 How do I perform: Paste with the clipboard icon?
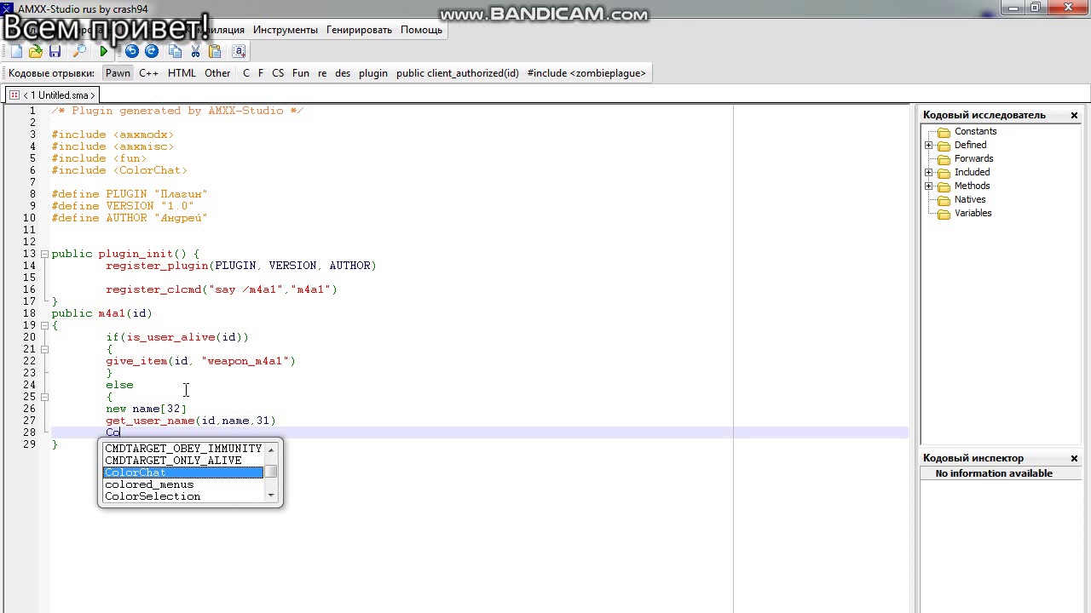[x=215, y=52]
